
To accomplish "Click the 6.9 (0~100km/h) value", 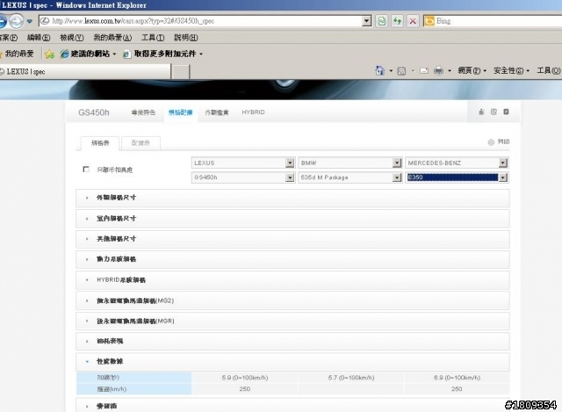I will (457, 378).
